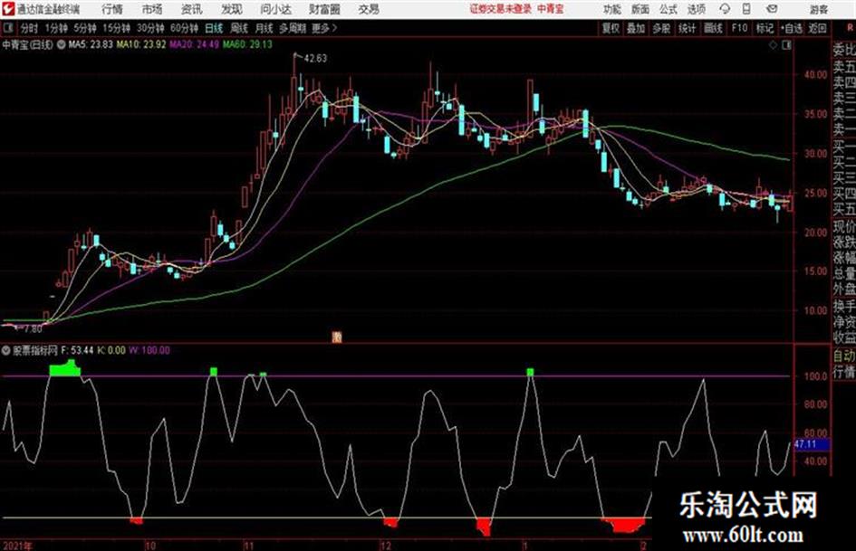
Task: Click the 证券交易未登录 login link
Action: click(x=501, y=9)
